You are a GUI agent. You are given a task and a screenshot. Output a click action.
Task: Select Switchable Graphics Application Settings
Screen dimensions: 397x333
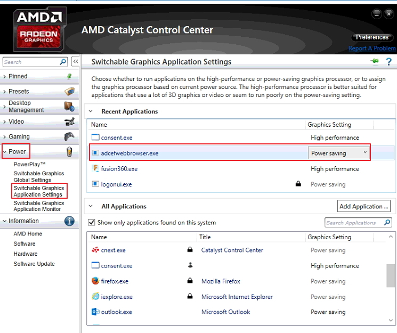pos(39,191)
